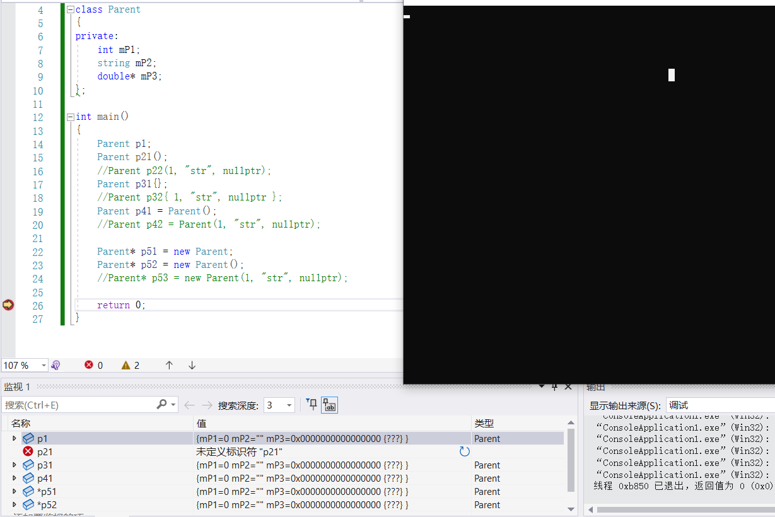
Task: Toggle a breakpoint in the margin at line 22
Action: point(9,251)
